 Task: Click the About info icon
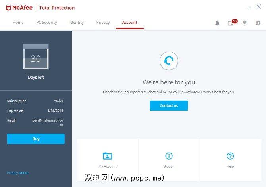pos(169,156)
